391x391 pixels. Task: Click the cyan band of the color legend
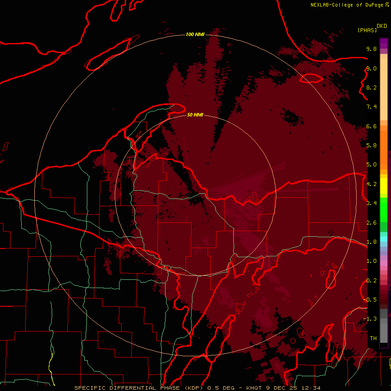click(384, 239)
